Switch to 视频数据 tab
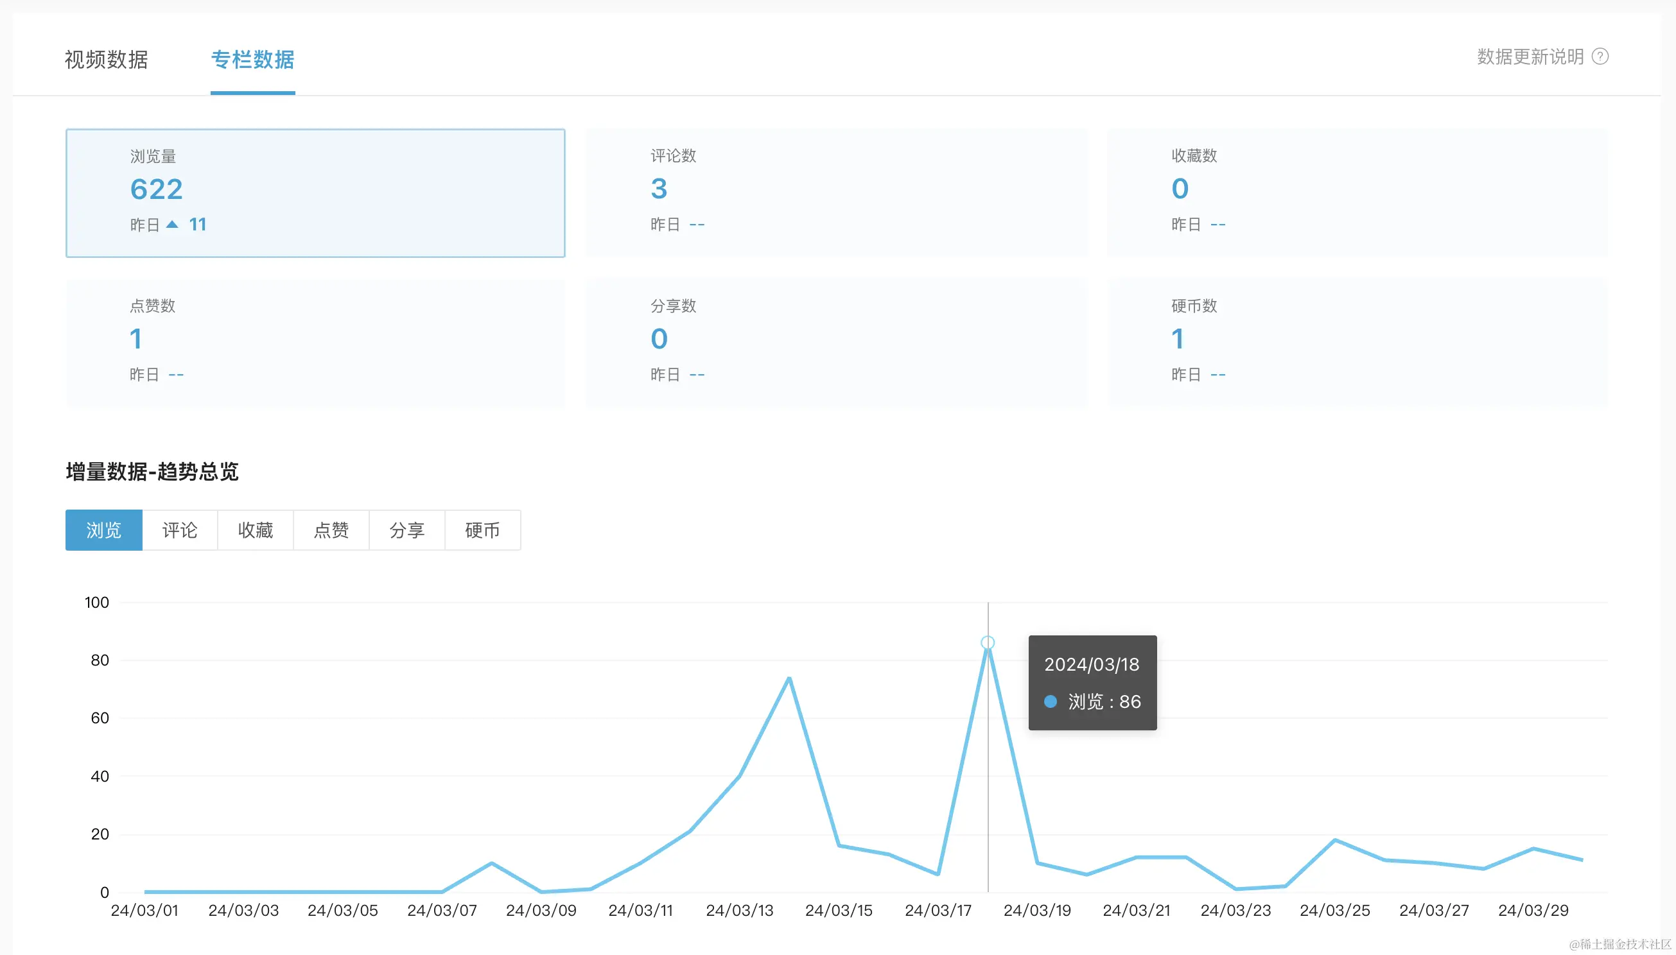This screenshot has width=1676, height=955. coord(107,60)
